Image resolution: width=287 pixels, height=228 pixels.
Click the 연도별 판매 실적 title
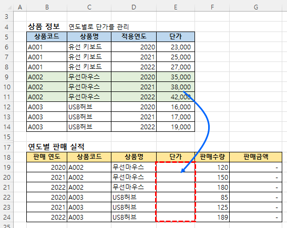tap(56, 147)
